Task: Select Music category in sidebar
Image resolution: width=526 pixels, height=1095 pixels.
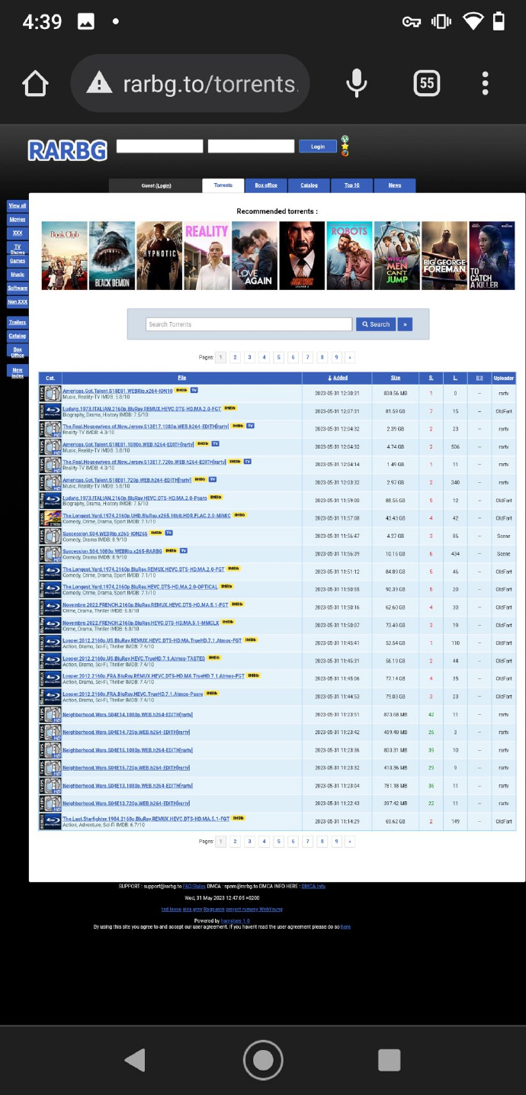Action: pos(17,274)
